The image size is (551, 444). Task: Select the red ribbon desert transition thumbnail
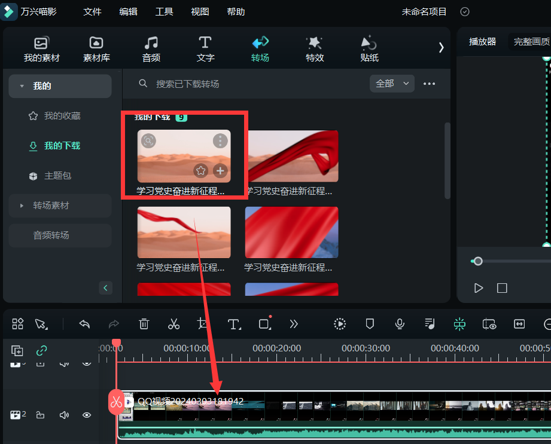click(293, 156)
